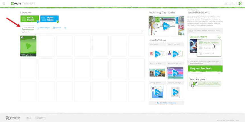Viewport: 245px width, 122px height.
Task: Play the Add a Character video
Action: pos(175,54)
